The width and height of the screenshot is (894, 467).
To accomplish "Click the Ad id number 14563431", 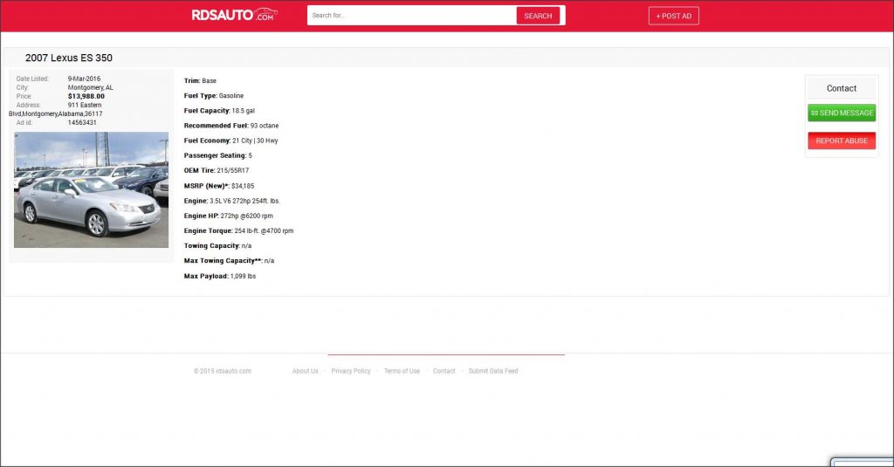I will tap(82, 122).
